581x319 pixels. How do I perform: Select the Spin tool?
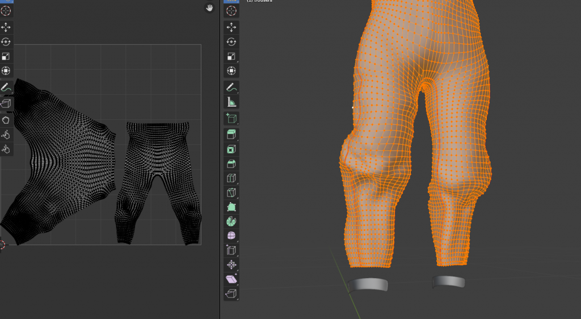point(231,221)
